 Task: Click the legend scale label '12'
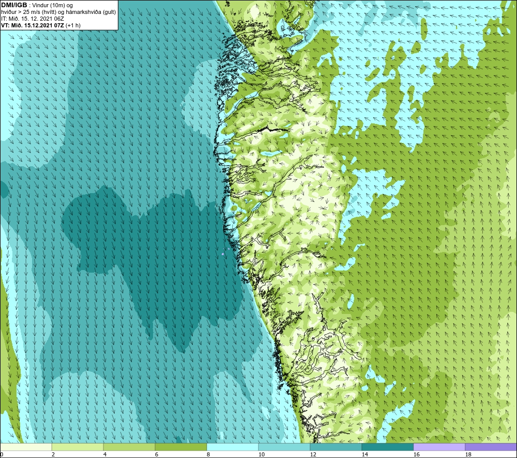pyautogui.click(x=313, y=455)
